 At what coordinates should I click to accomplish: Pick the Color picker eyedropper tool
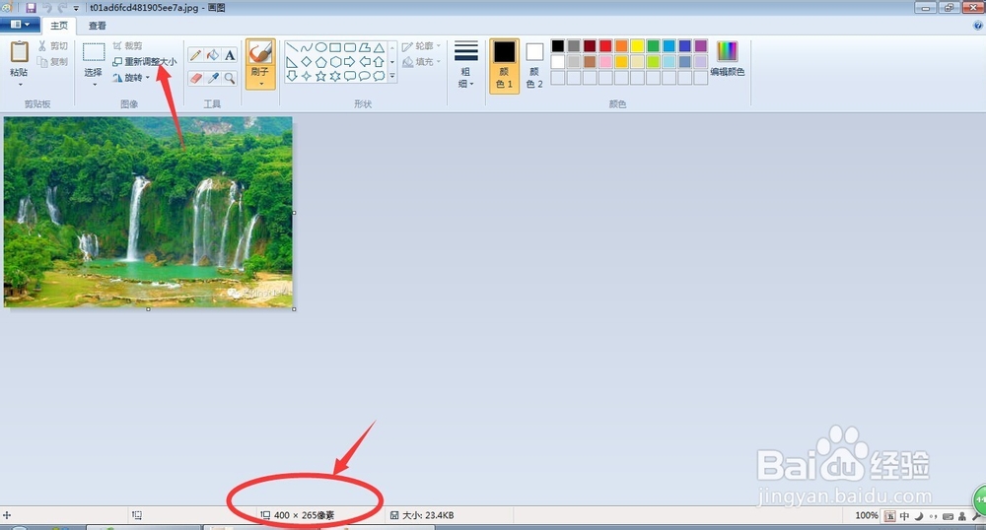click(213, 78)
